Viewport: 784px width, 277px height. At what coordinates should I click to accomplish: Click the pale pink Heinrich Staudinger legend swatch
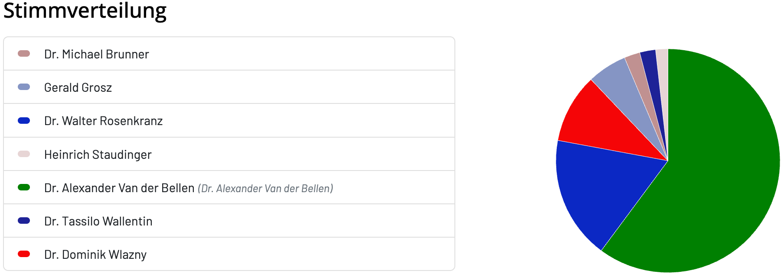point(24,154)
